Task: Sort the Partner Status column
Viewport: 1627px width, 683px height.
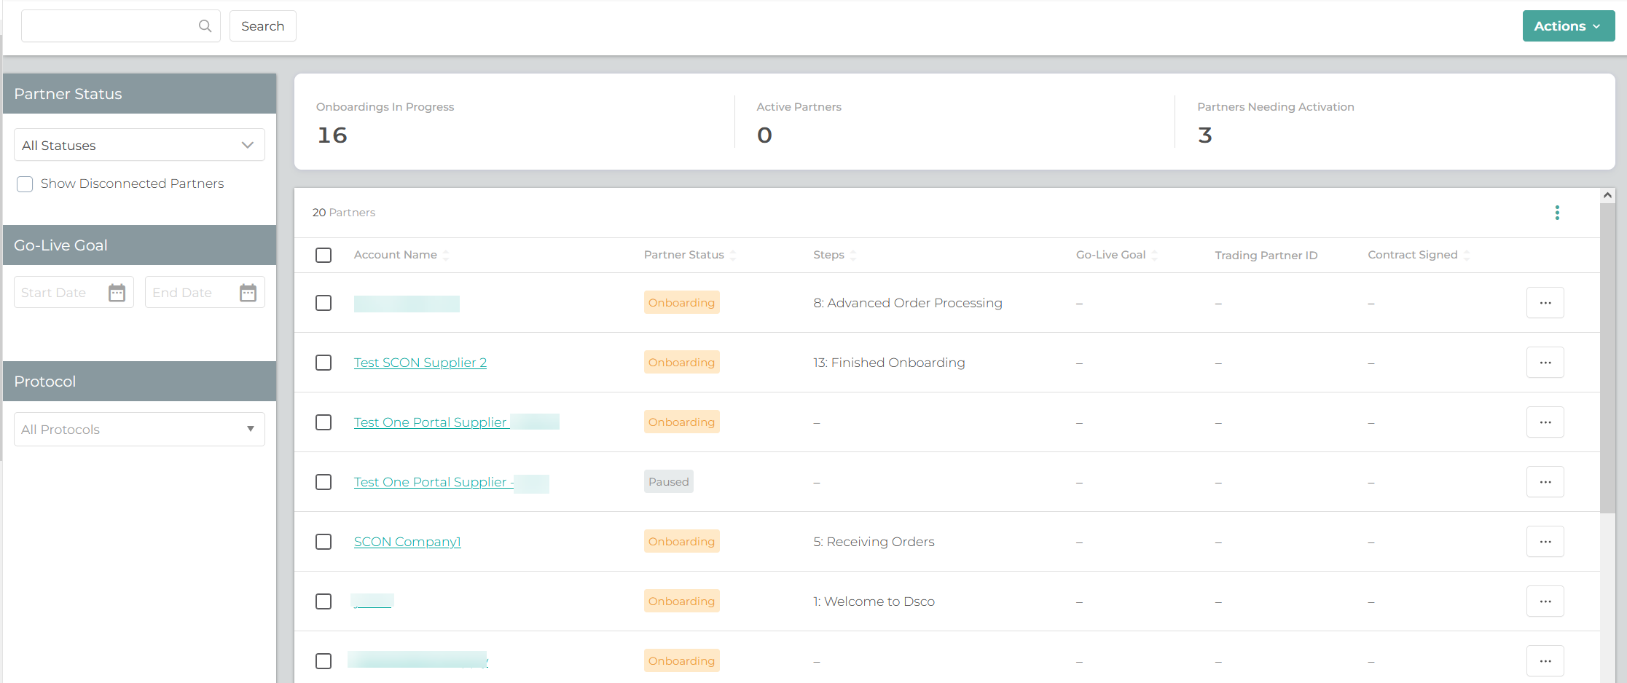Action: coord(733,255)
